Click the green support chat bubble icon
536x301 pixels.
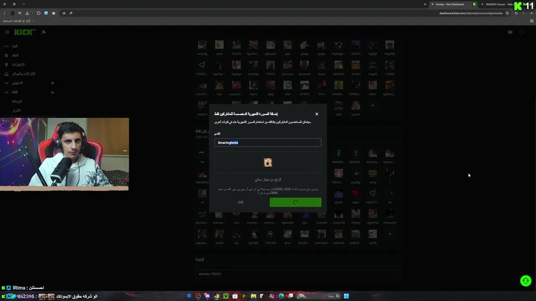(x=526, y=281)
